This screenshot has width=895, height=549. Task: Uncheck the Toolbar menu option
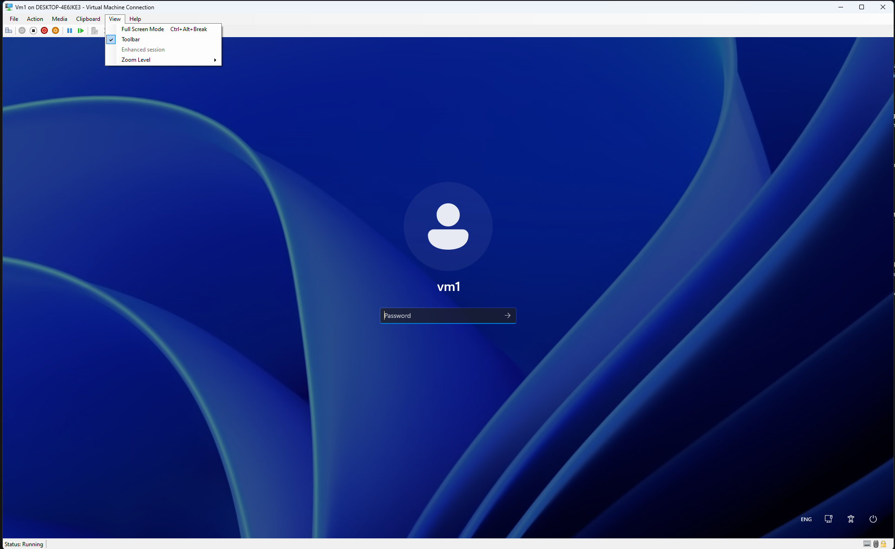pos(131,39)
